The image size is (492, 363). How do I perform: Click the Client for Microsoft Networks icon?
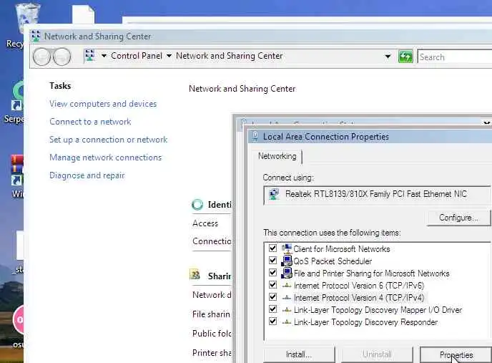point(287,248)
